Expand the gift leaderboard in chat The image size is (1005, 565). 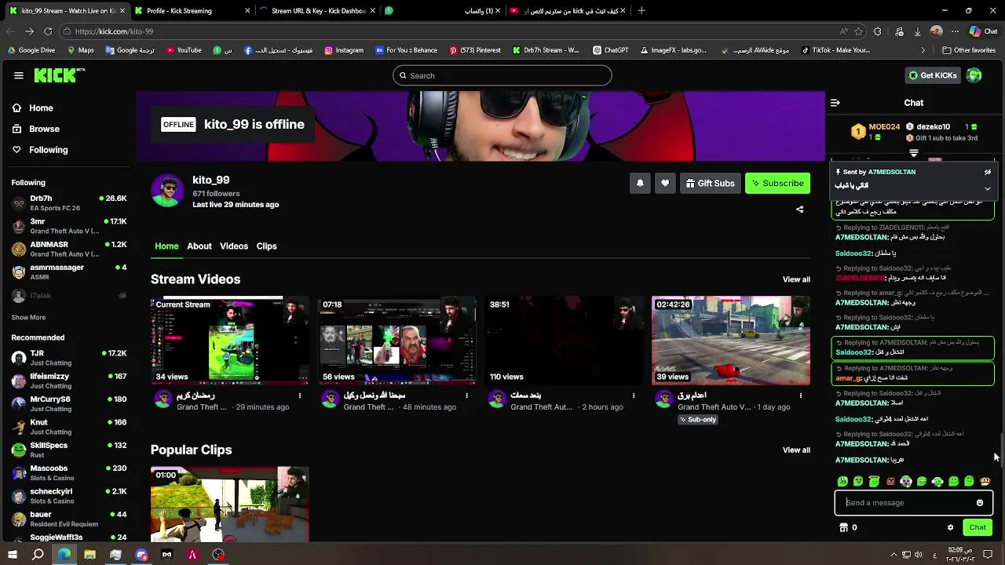[914, 153]
